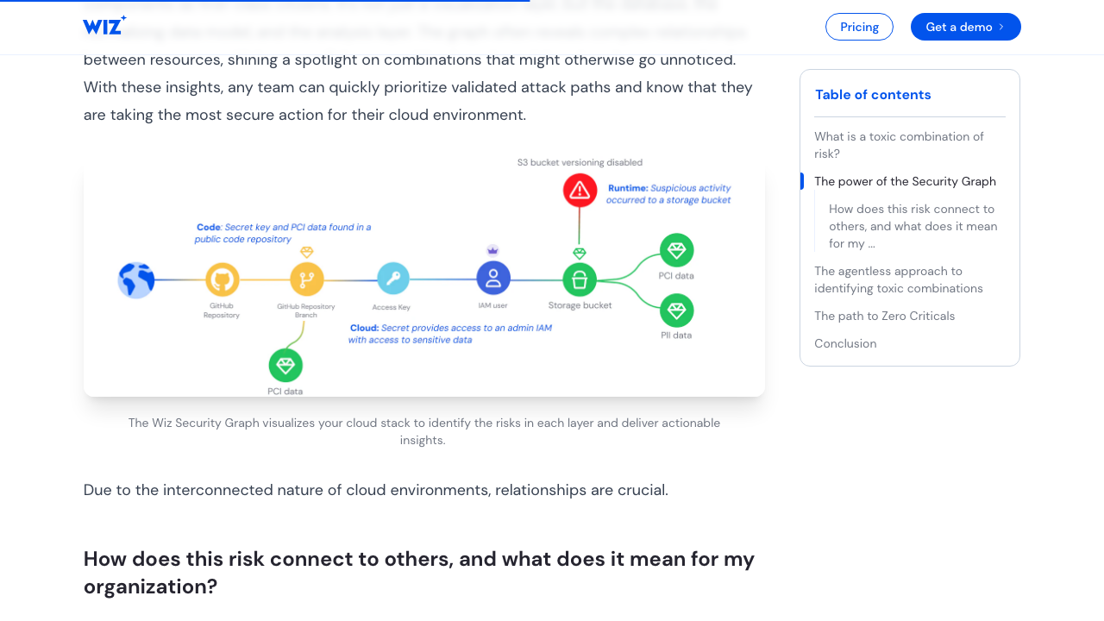Select the GitHub Repository node icon
Screen dimensions: 1104x621
222,279
